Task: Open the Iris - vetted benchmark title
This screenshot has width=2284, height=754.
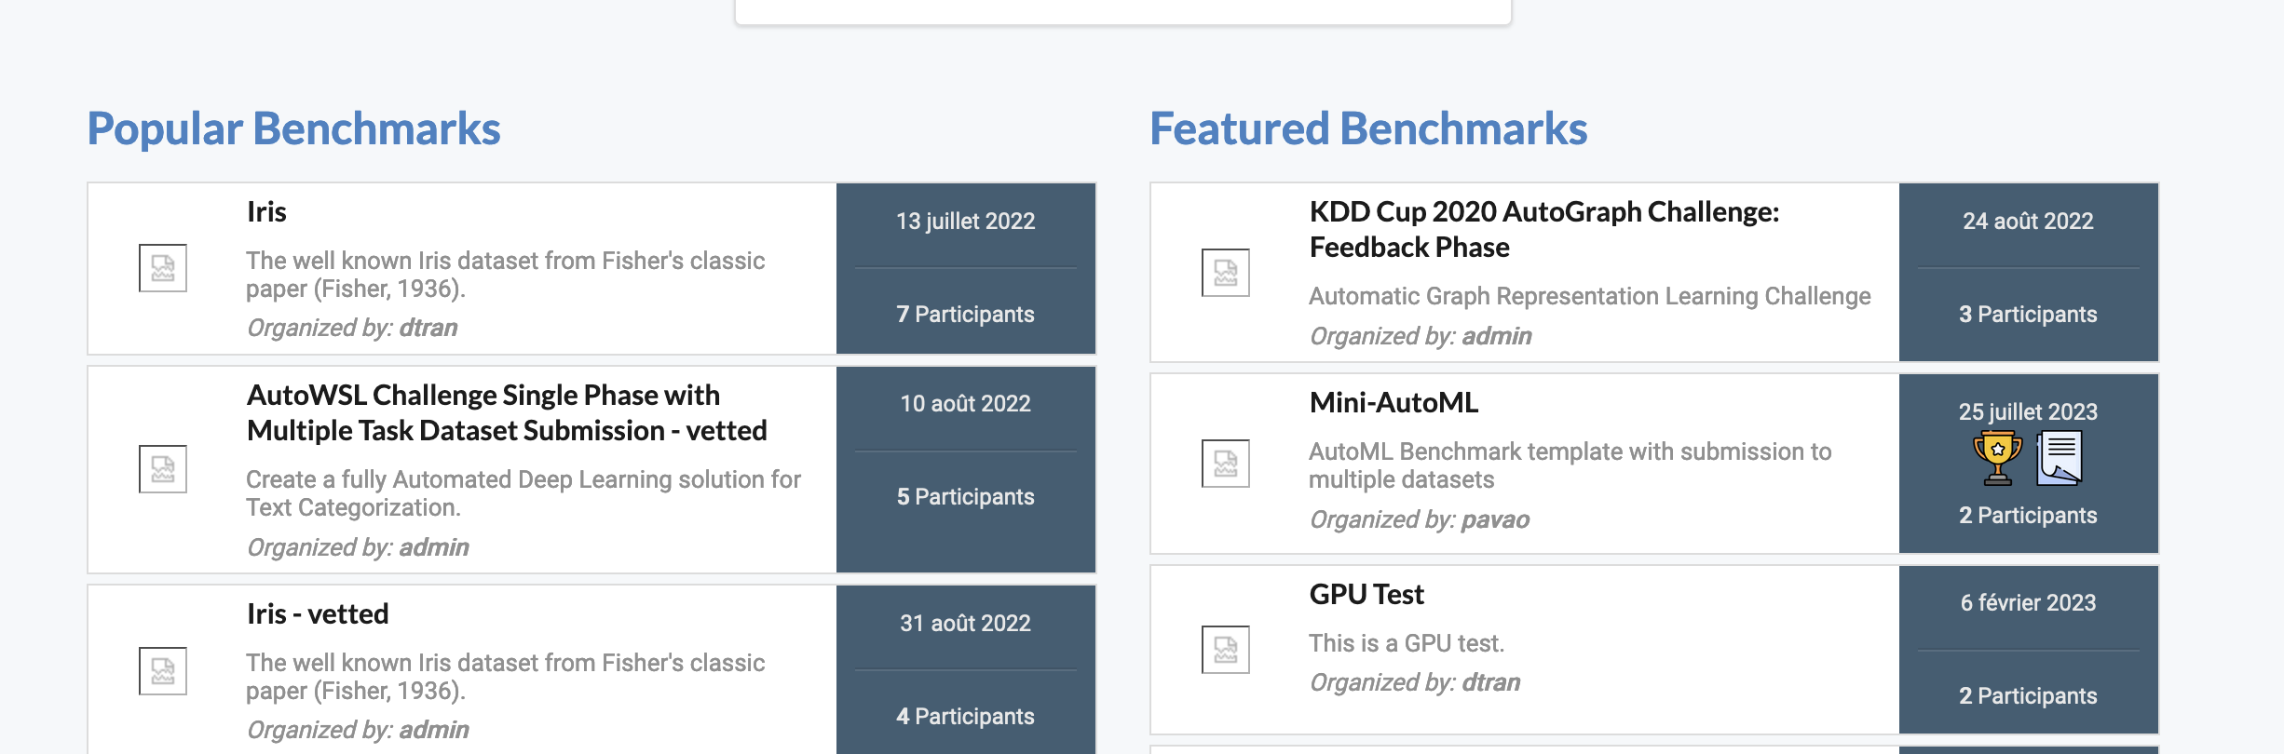Action: tap(318, 614)
